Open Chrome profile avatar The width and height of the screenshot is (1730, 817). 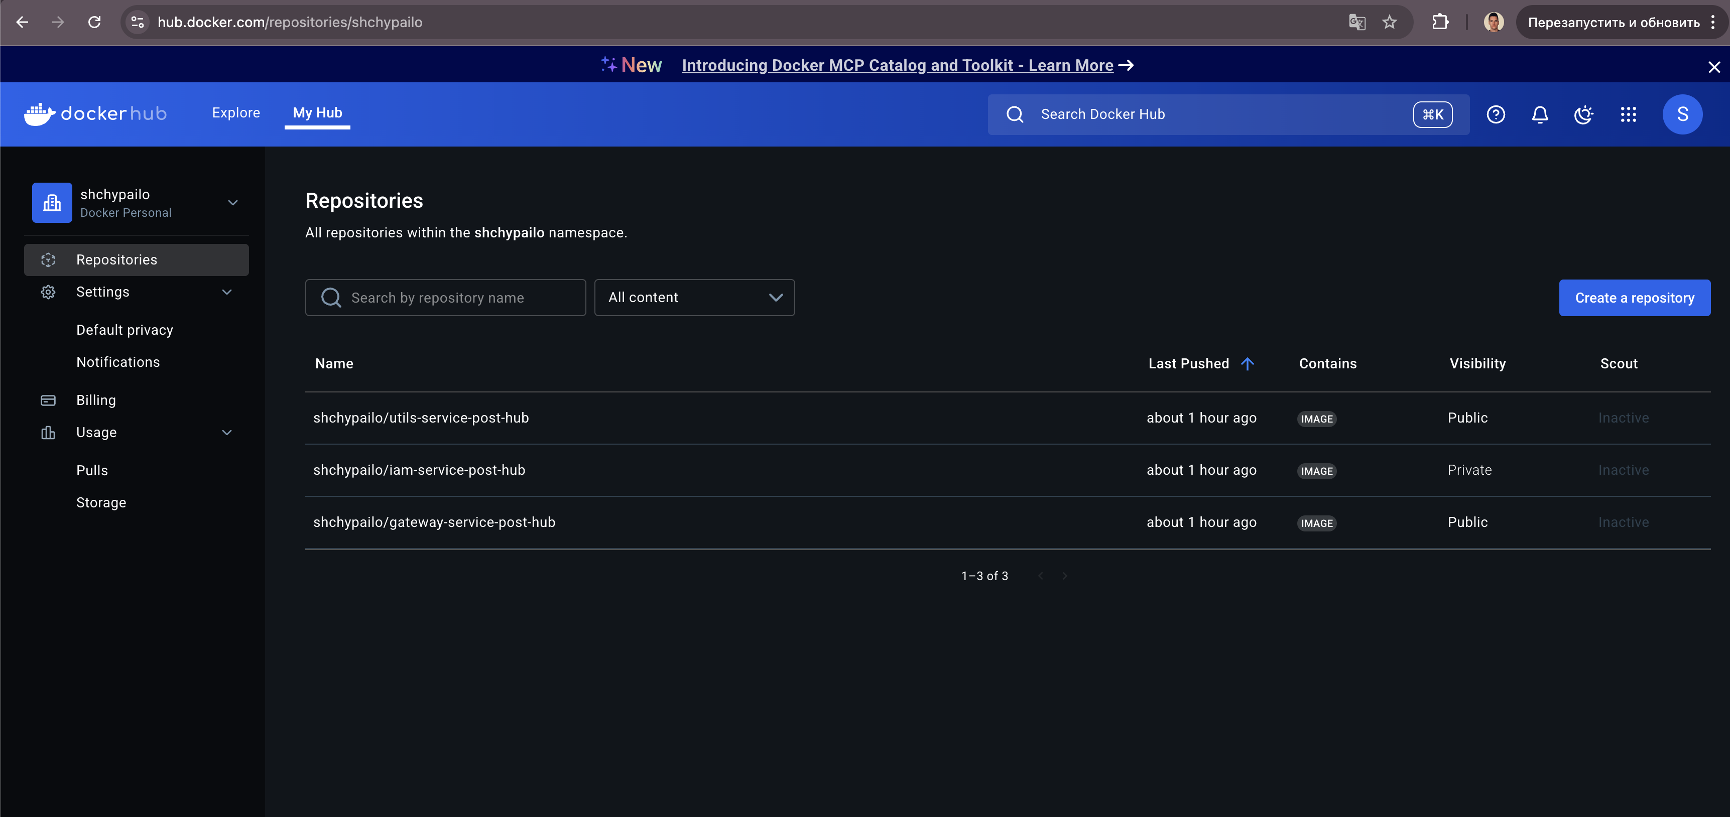tap(1494, 22)
